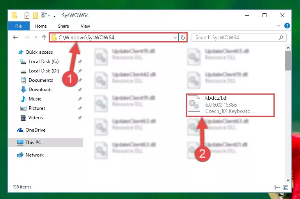Viewport: 300px width, 199px height.
Task: Go up one folder level arrow
Action: pyautogui.click(x=44, y=37)
